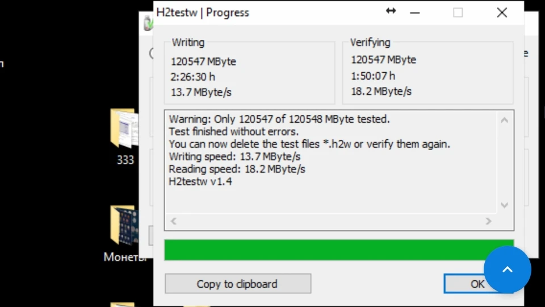The image size is (545, 307).
Task: Click the log's scroll right arrow
Action: point(488,221)
